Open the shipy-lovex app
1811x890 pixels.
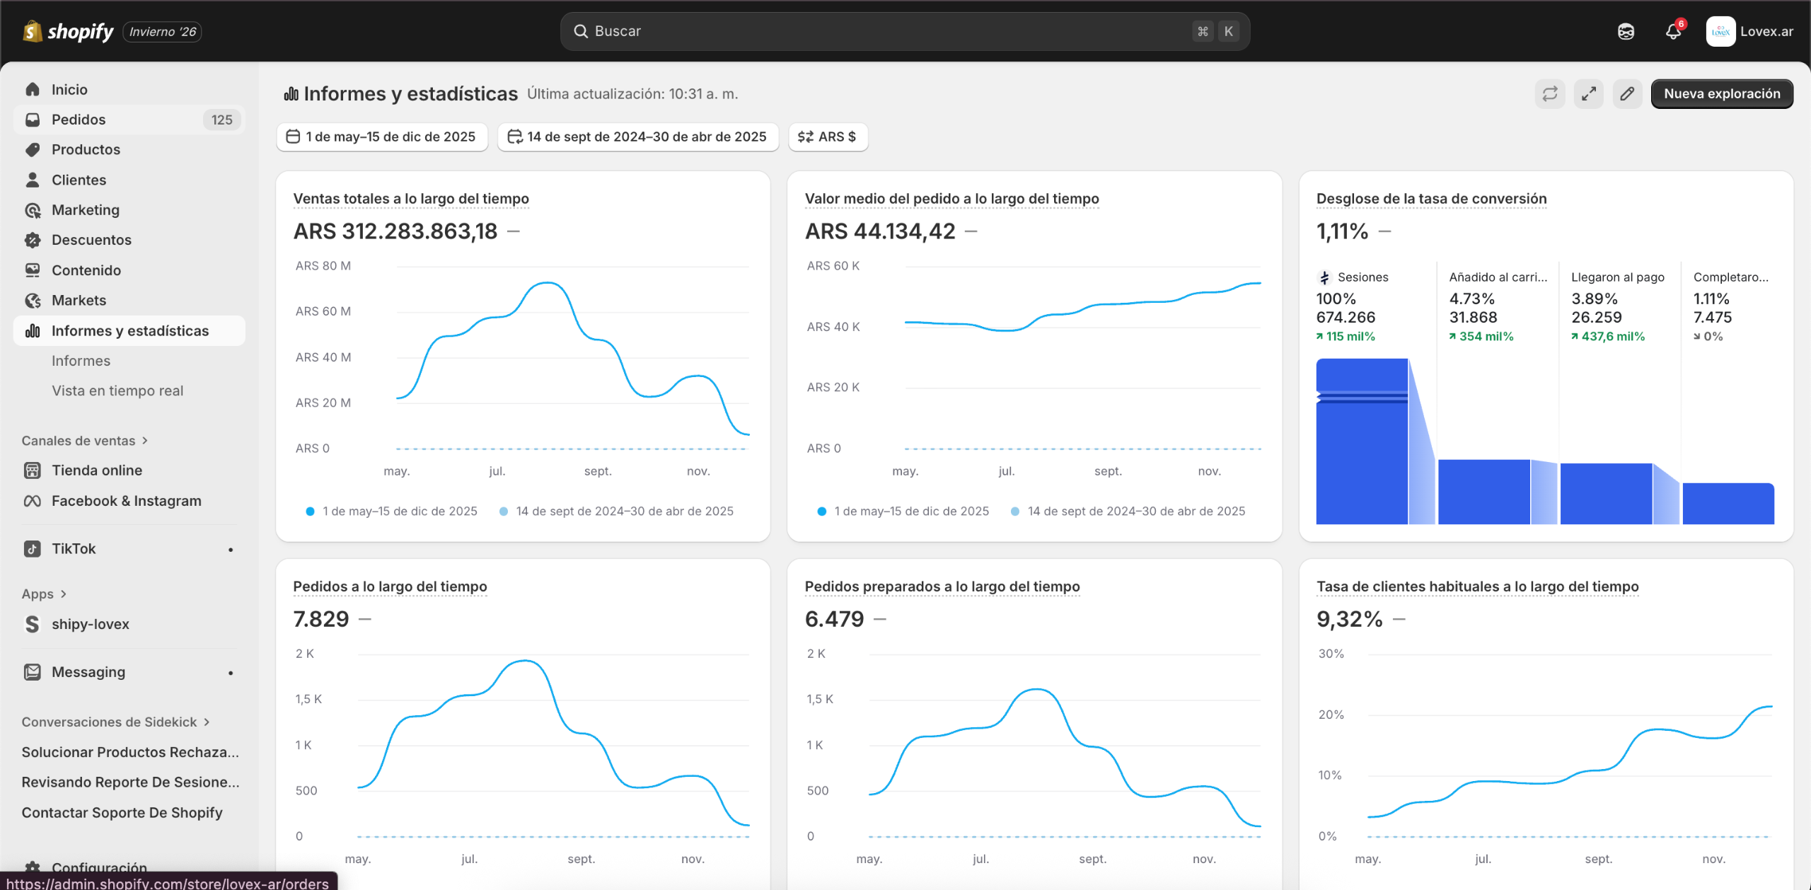tap(90, 624)
